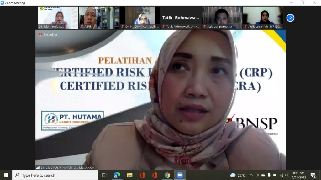
Task: Open Dr. Nia Karniawati's video thumbnail
Action: tap(58, 18)
